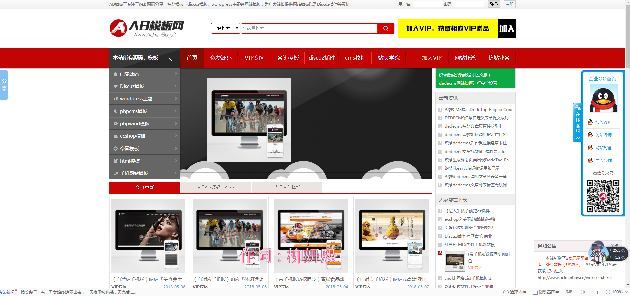This screenshot has width=630, height=296.
Task: Expand the phpcms模板 submenu arrow
Action: (176, 111)
